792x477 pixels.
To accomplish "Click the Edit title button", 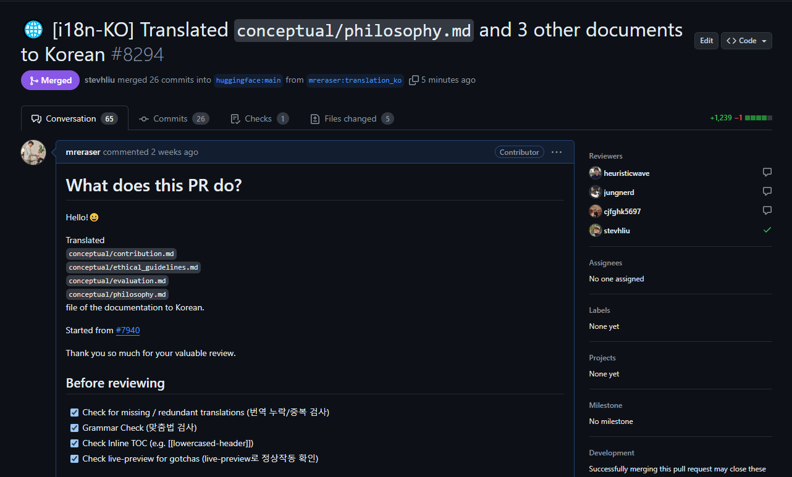I will click(x=707, y=41).
